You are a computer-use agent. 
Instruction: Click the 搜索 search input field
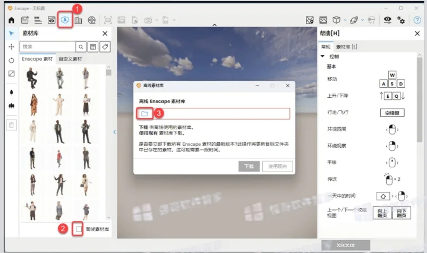pos(48,47)
